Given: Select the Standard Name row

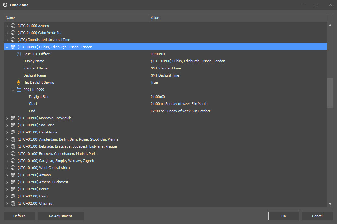Looking at the screenshot, I should (166, 68).
